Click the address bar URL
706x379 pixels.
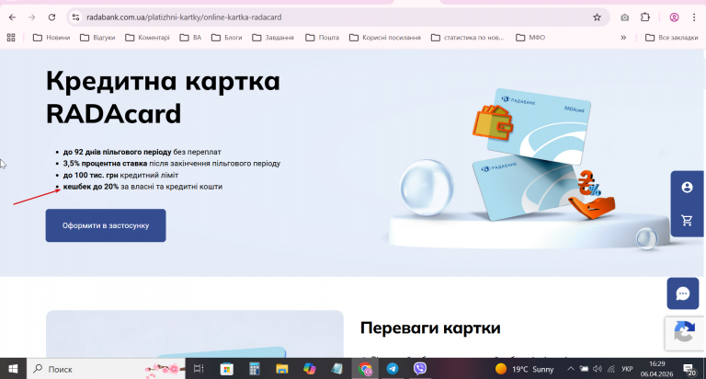[x=184, y=17]
